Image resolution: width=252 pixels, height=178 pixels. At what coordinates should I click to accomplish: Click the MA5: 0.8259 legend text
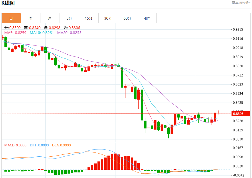[15, 33]
